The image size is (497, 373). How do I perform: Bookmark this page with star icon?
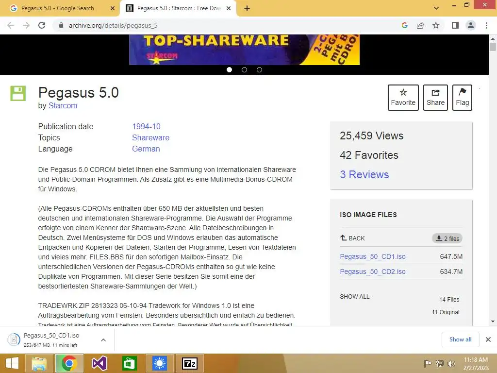(x=436, y=25)
